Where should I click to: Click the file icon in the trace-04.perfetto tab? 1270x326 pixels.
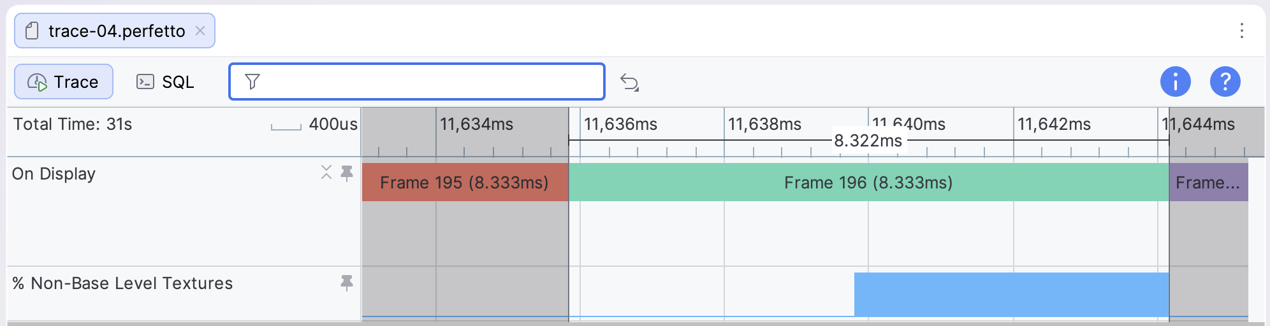point(32,31)
